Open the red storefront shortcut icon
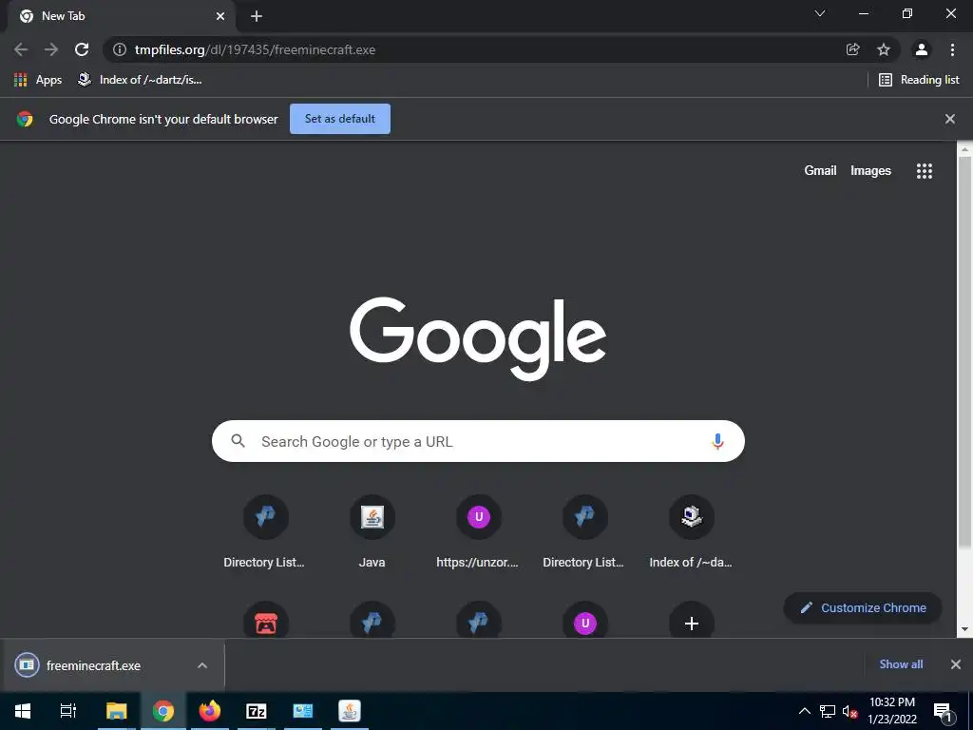Screen dimensions: 973x730 click(266, 623)
